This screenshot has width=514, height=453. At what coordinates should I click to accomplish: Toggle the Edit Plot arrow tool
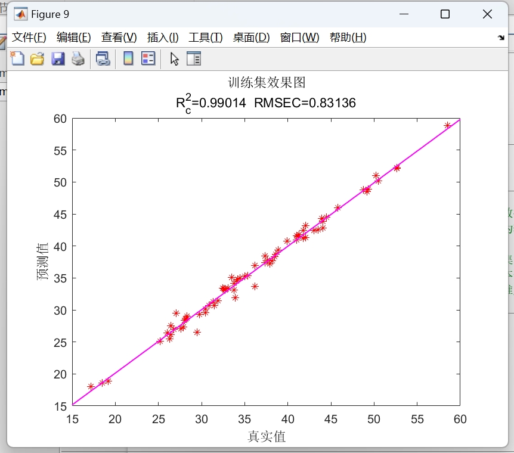tap(172, 58)
